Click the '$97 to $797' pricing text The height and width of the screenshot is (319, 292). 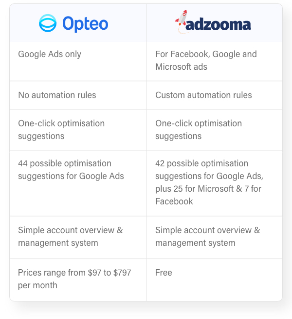pyautogui.click(x=109, y=273)
